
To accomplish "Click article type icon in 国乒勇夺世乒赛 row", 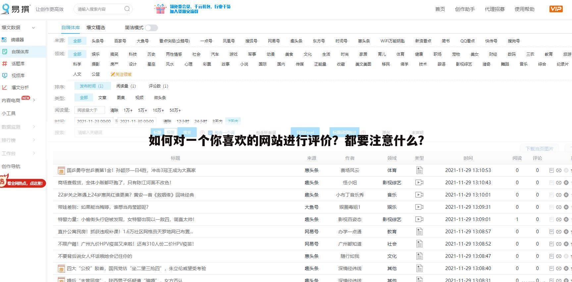I will 419,170.
